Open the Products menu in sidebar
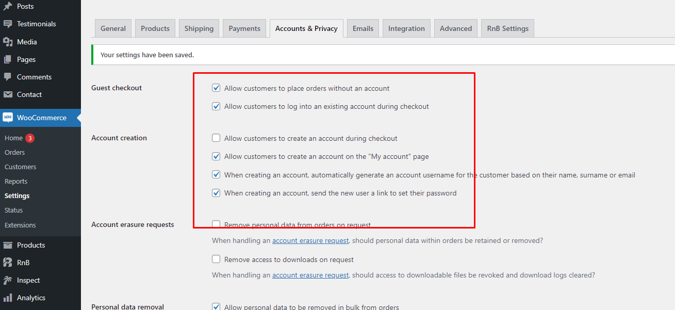Image resolution: width=675 pixels, height=310 pixels. pos(31,245)
